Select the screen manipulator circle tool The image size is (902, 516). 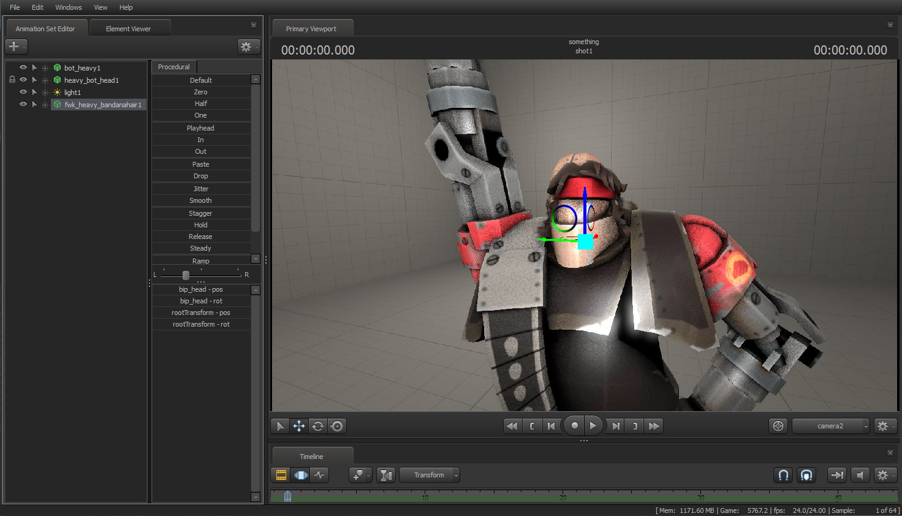337,426
